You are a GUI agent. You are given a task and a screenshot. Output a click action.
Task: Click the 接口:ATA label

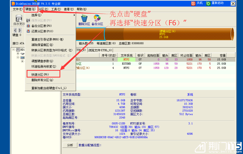(18, 43)
